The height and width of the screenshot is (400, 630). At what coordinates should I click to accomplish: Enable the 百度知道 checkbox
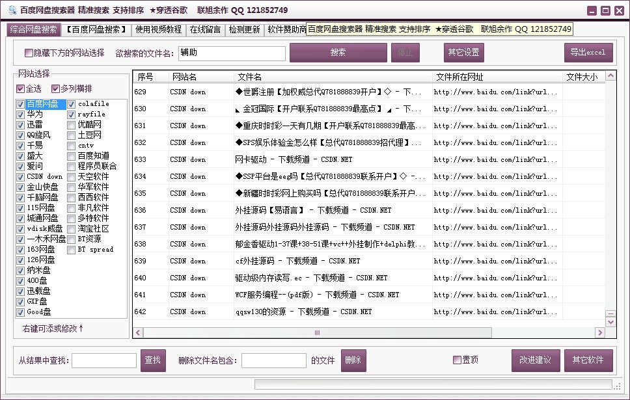[71, 156]
